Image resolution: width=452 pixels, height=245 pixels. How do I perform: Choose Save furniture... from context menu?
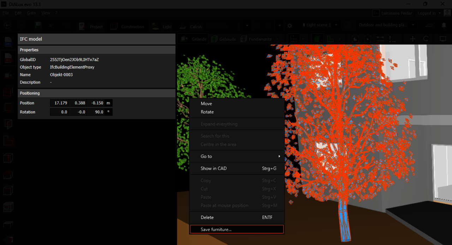[237, 229]
